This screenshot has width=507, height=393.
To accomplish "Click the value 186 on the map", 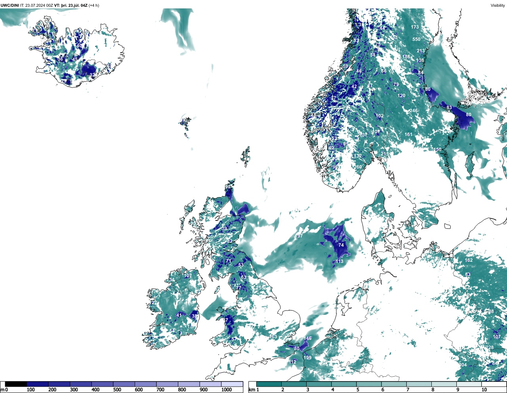I will pyautogui.click(x=406, y=57).
